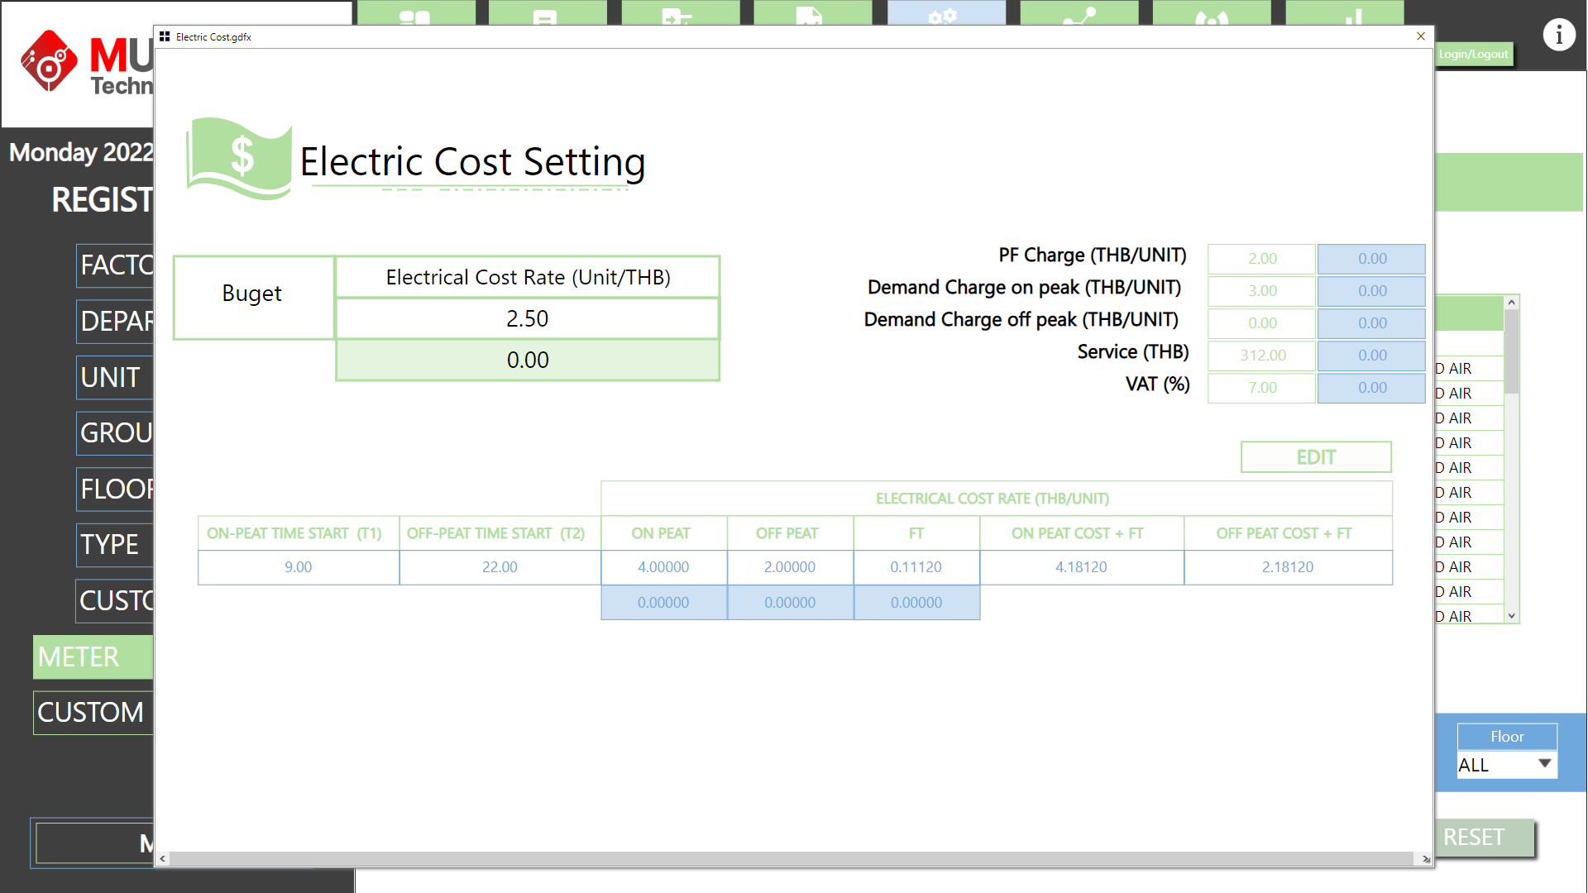Open the Floor ALL dropdown
The image size is (1588, 893).
coord(1507,765)
